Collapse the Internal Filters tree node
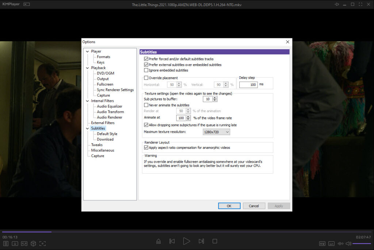Screen dimensions: 374x250 click(87, 101)
